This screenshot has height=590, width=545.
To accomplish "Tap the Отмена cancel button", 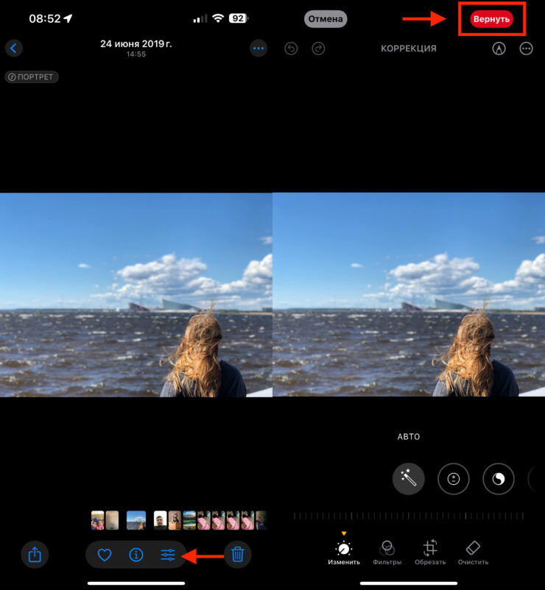I will (325, 19).
